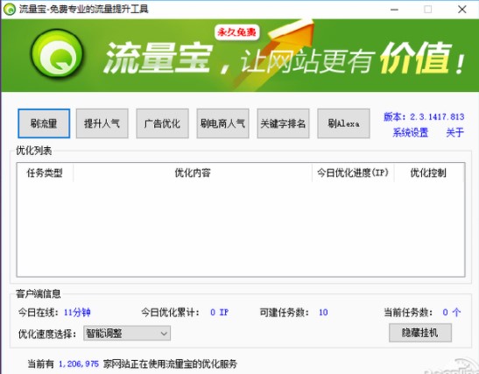Click the green Q logo in banner
Image resolution: width=479 pixels, height=374 pixels.
[x=57, y=53]
